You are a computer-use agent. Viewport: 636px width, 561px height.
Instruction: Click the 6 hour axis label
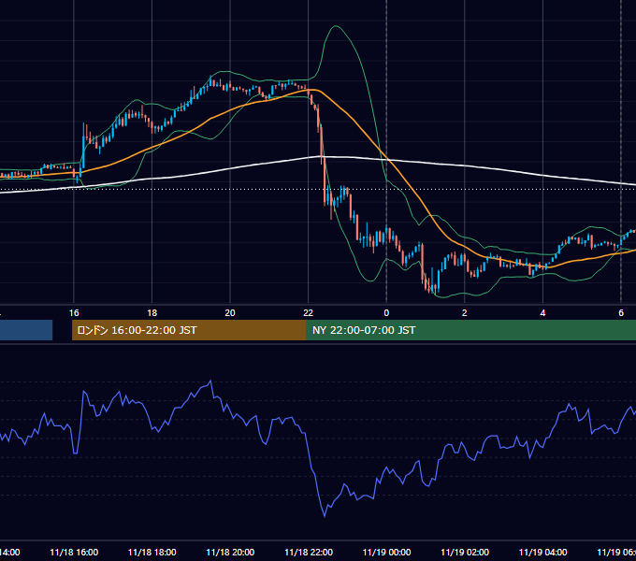coord(621,313)
